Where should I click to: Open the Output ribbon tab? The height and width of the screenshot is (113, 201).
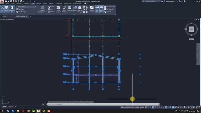coord(45,4)
